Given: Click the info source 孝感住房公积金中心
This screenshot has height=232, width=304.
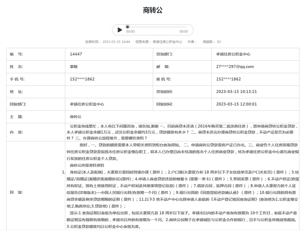Looking at the screenshot, I should [168, 42].
